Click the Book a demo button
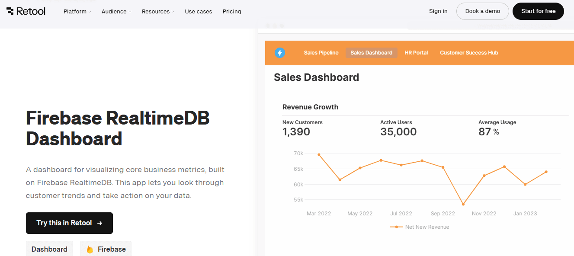Screen dimensions: 574x256 [x=483, y=11]
